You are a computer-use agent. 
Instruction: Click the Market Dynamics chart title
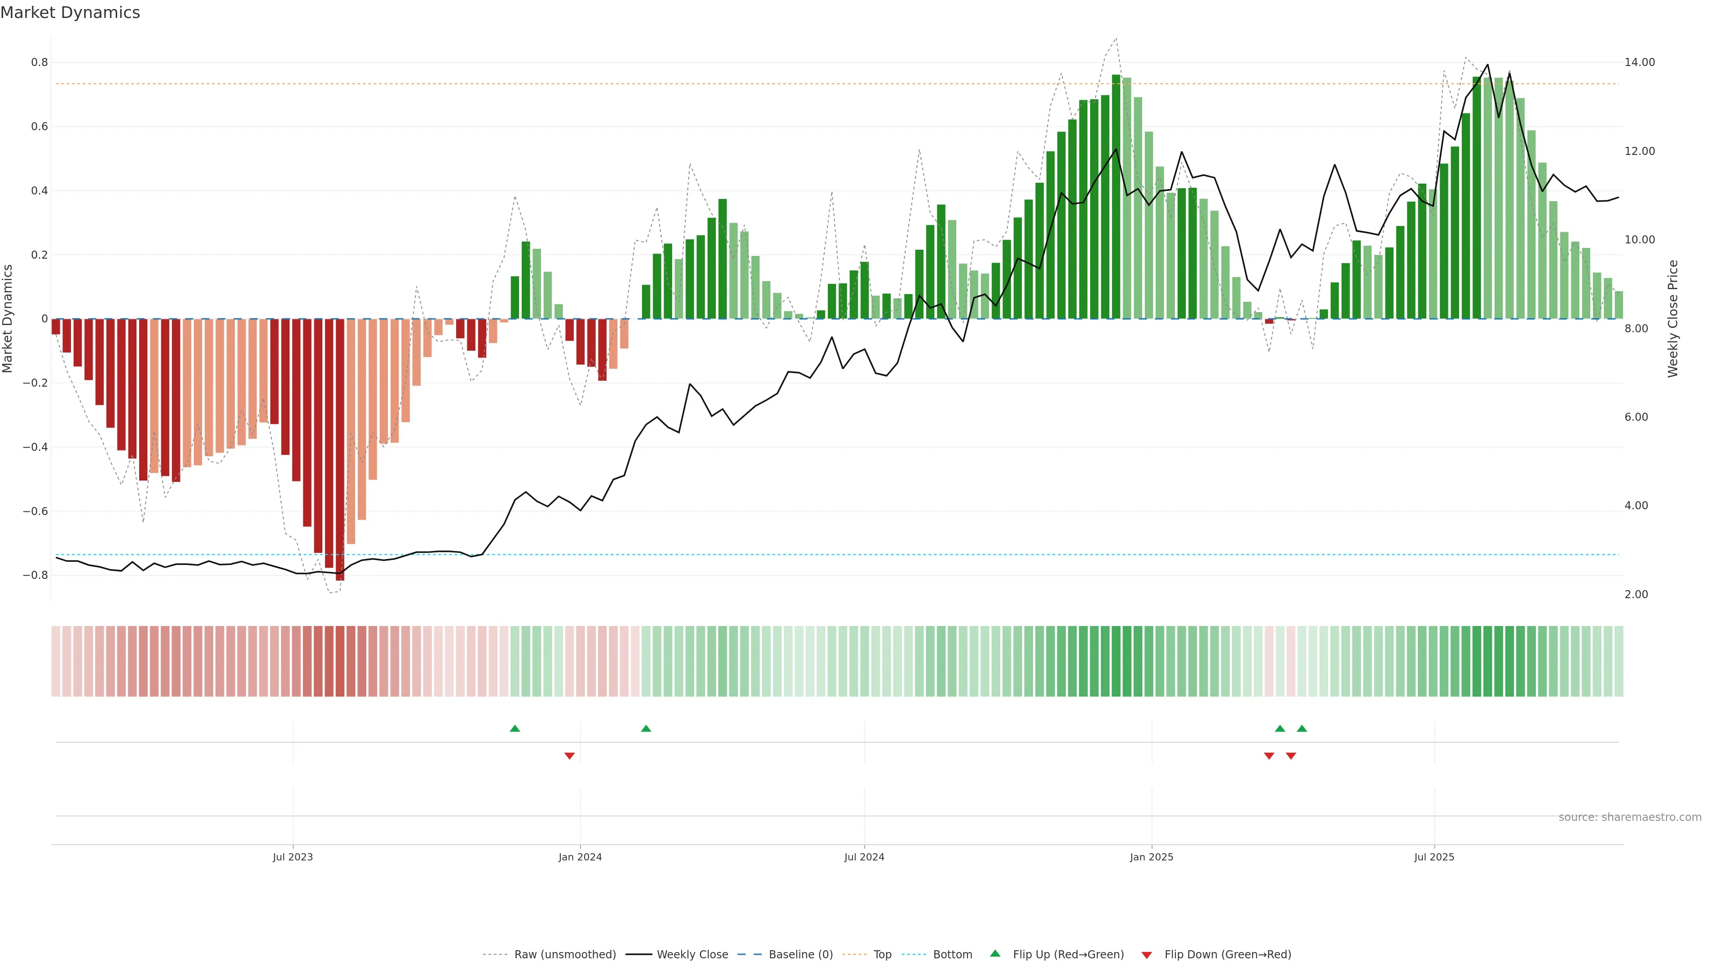click(70, 13)
